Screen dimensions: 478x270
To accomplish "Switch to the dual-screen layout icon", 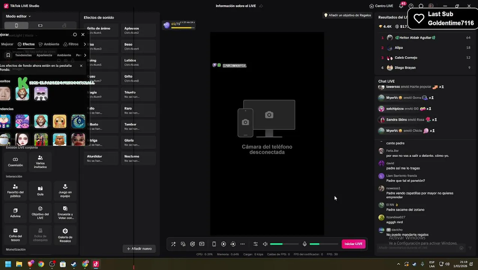I will click(64, 25).
